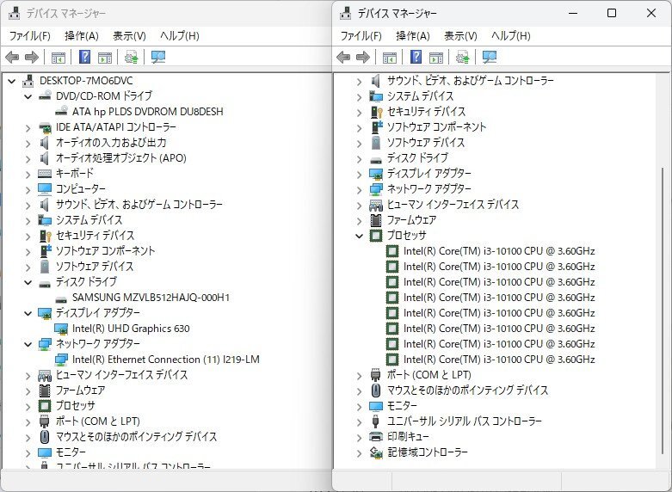
Task: Open 表示(V) menu in right window
Action: (460, 36)
